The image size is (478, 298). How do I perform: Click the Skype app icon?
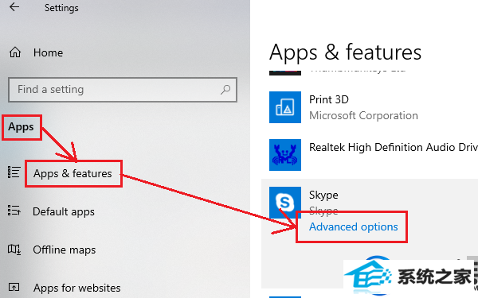(285, 203)
